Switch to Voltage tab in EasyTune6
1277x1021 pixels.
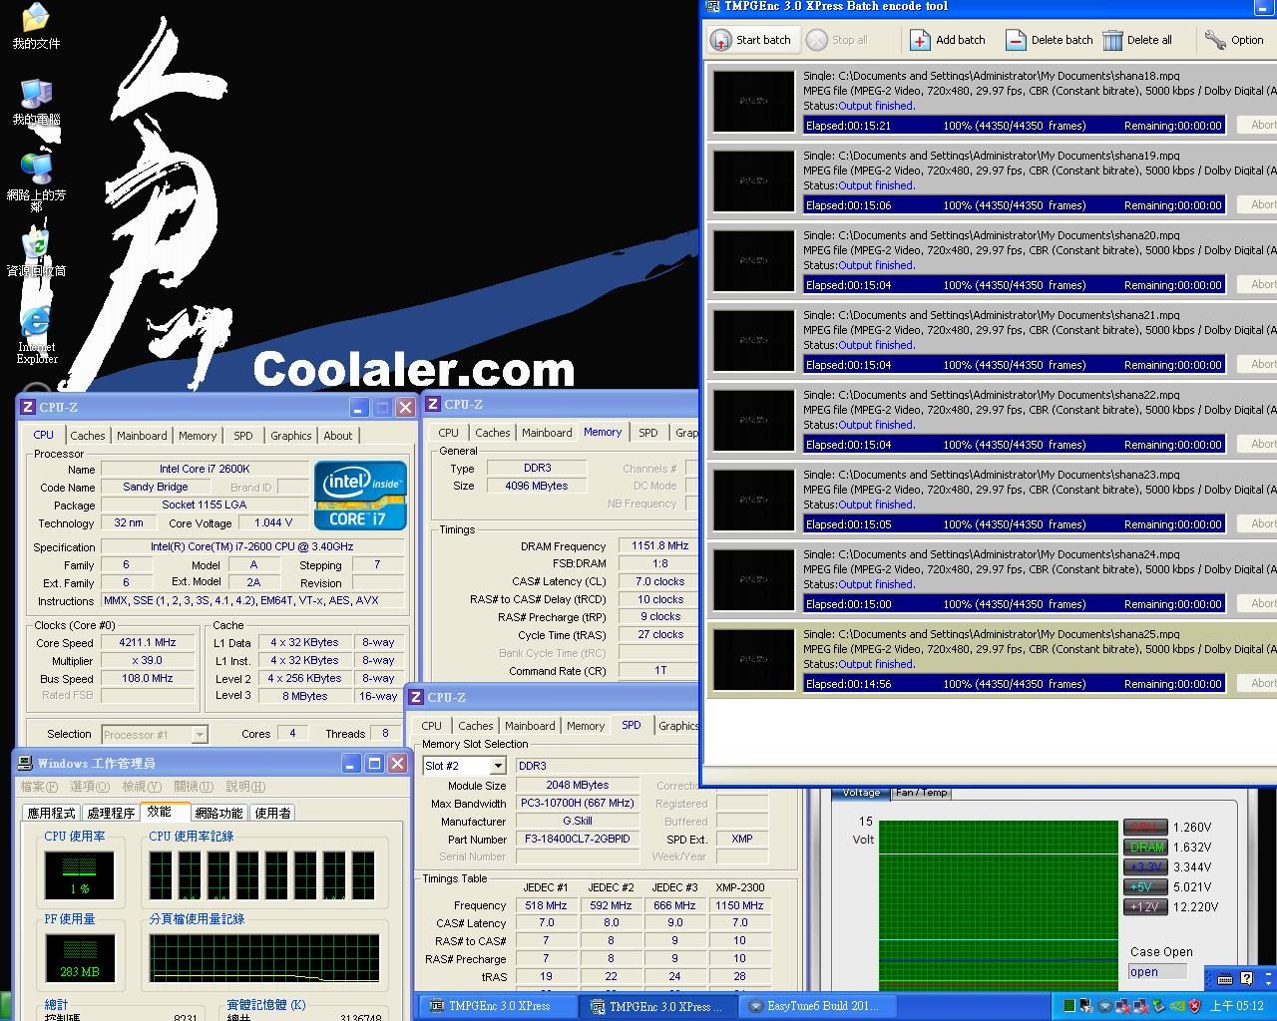861,793
